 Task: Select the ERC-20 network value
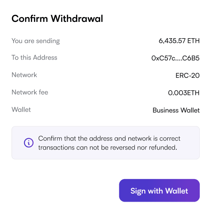(187, 76)
